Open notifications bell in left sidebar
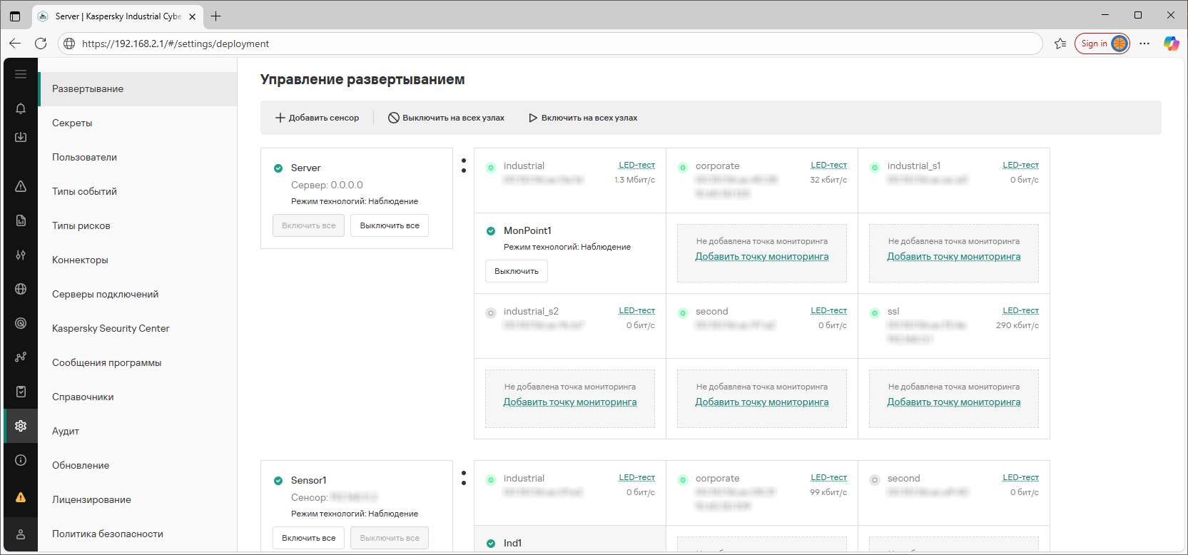 point(21,108)
